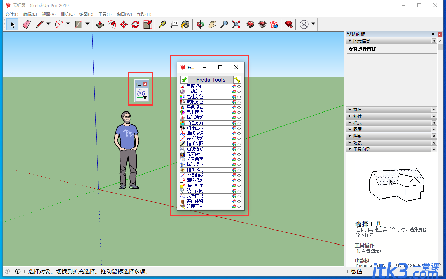Activate the Arc drawing tool

coord(59,24)
